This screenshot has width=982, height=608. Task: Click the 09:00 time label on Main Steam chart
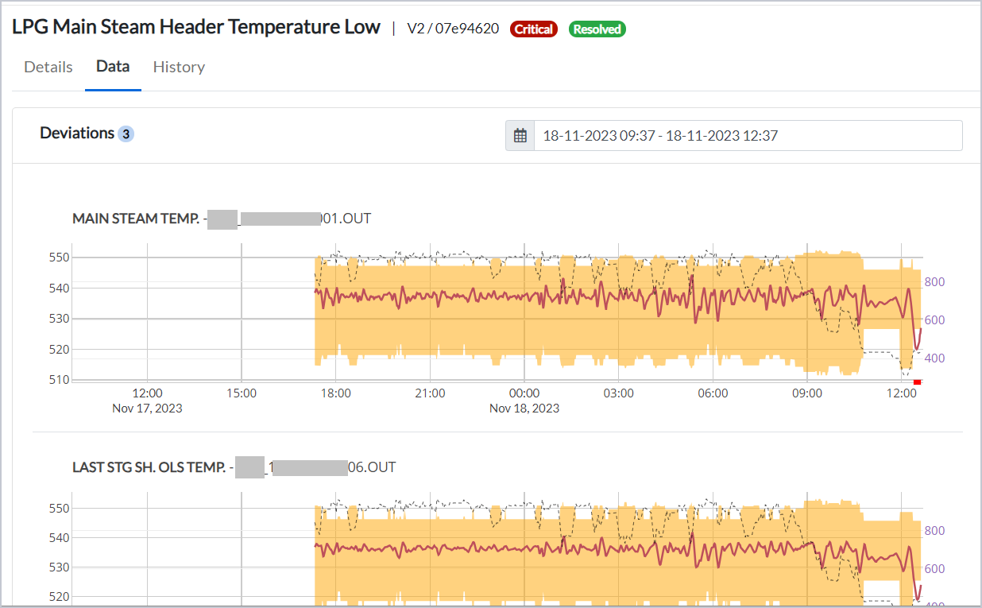(806, 393)
